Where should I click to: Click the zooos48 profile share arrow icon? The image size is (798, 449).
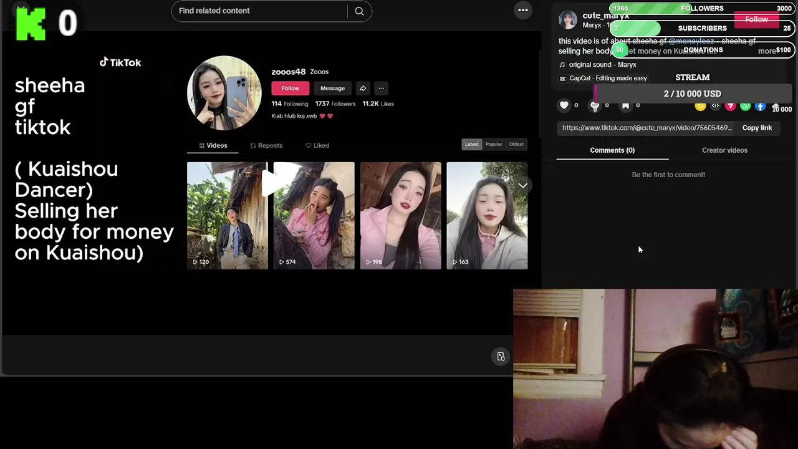tap(363, 88)
